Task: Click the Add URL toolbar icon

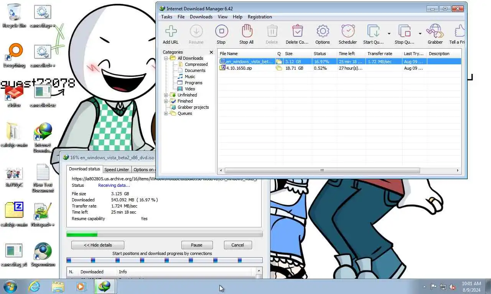Action: [x=171, y=31]
